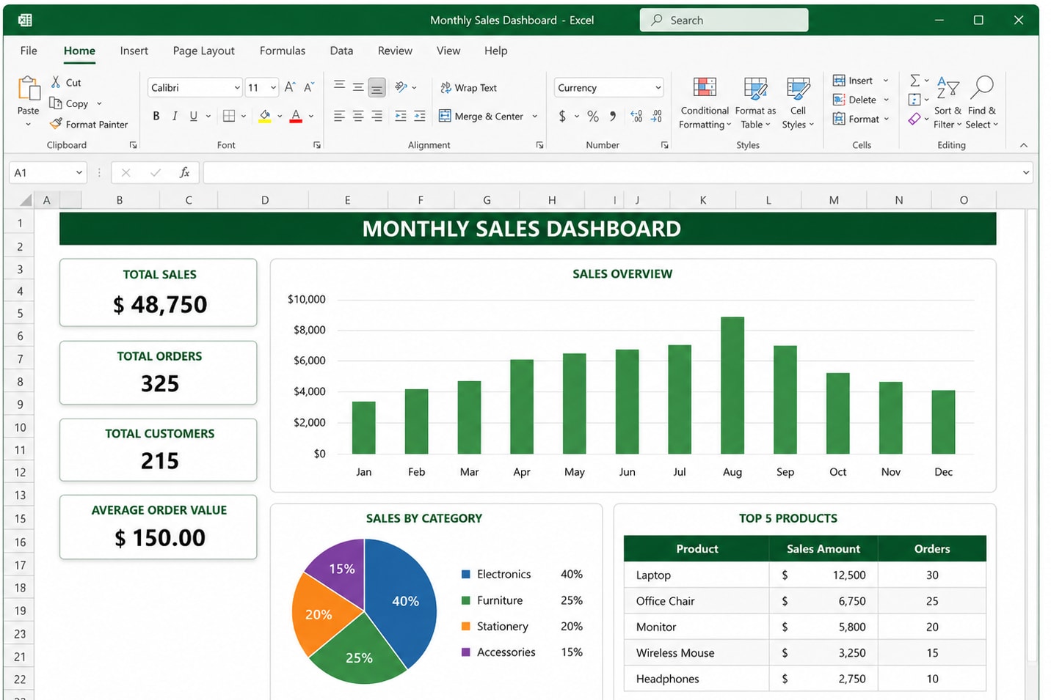
Task: Switch to the Insert tab
Action: 134,51
